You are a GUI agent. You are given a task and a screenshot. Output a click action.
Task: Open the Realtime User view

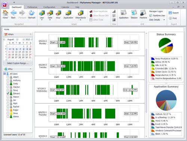157,15
